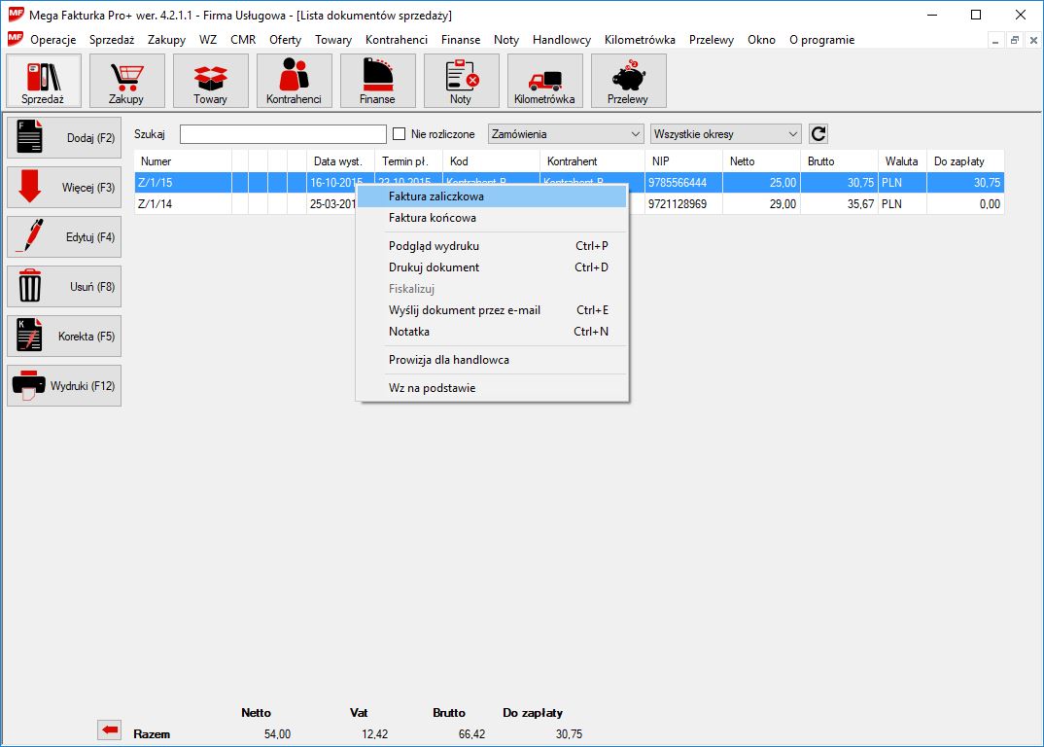1044x747 pixels.
Task: Click the red back arrow icon
Action: point(110,730)
